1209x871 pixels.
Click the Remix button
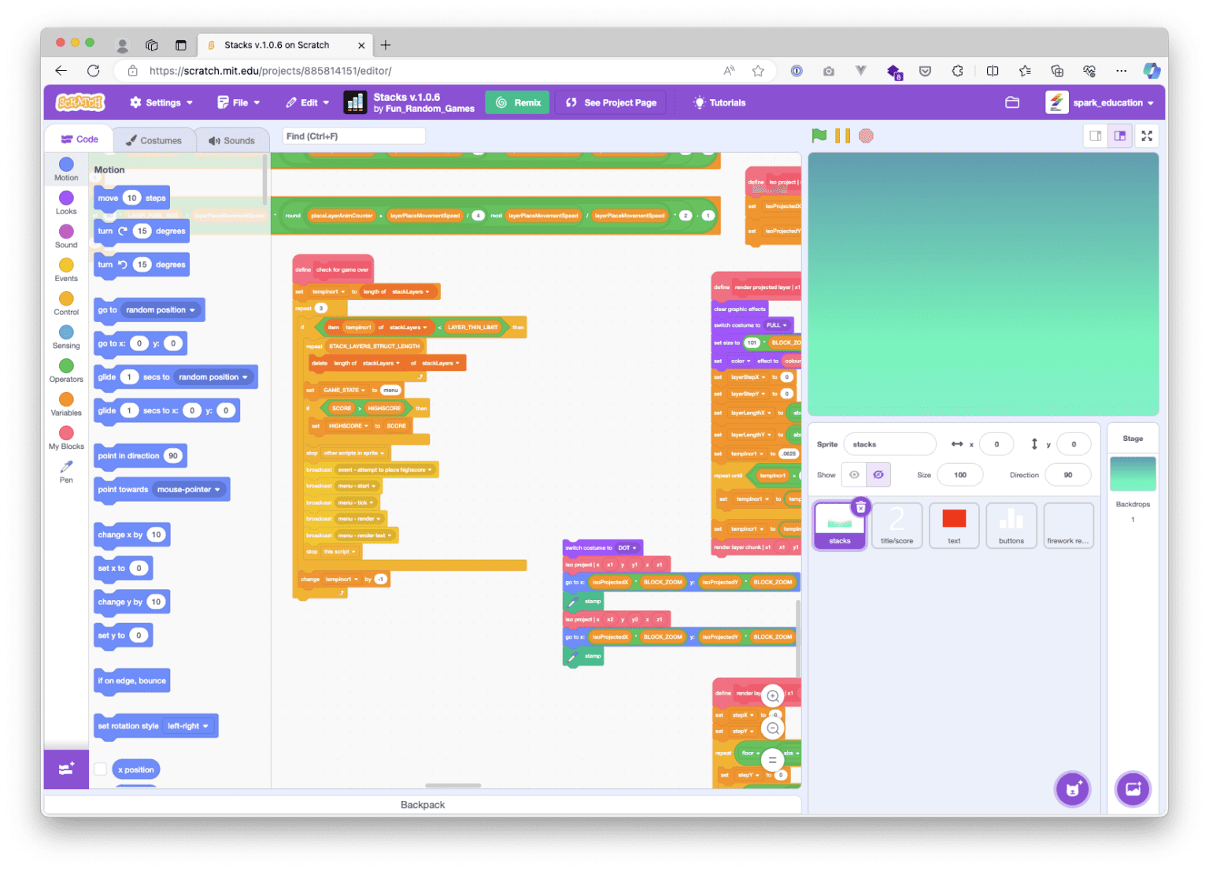pyautogui.click(x=517, y=102)
